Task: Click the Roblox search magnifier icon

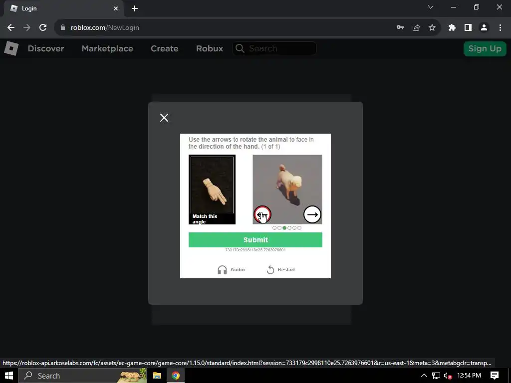Action: coord(240,48)
